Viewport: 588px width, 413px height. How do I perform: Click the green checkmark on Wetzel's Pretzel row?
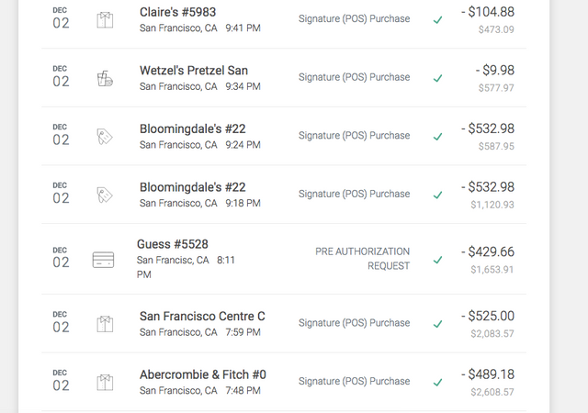pyautogui.click(x=437, y=78)
